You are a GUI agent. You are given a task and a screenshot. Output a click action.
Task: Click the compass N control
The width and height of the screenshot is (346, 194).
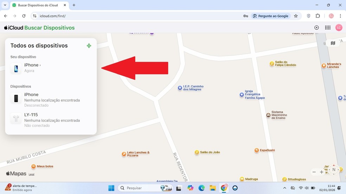point(334,169)
